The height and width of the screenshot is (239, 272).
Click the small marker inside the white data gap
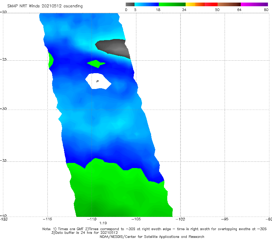pyautogui.click(x=97, y=81)
